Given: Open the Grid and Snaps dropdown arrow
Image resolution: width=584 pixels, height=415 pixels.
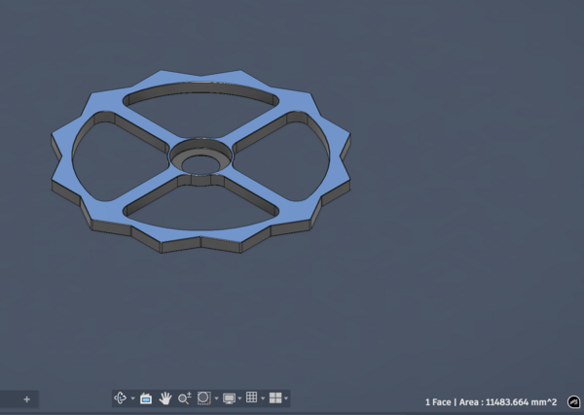Looking at the screenshot, I should pos(263,398).
